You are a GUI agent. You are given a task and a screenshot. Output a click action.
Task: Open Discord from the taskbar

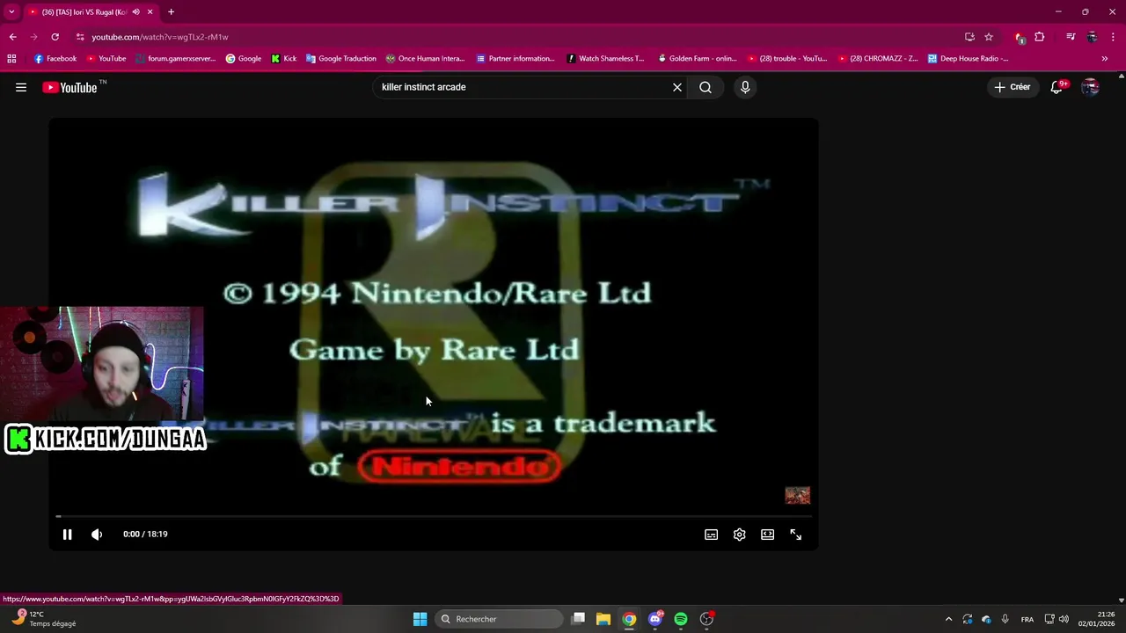tap(655, 619)
